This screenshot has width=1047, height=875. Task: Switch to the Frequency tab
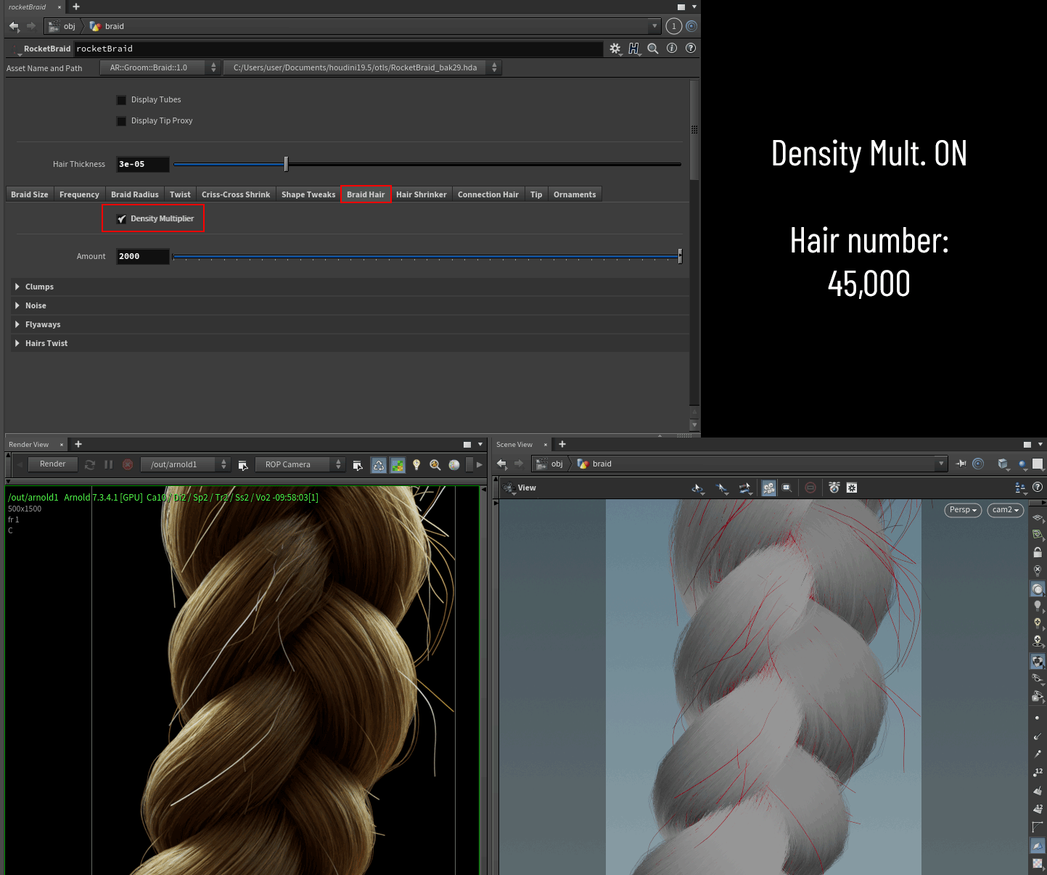pyautogui.click(x=79, y=194)
